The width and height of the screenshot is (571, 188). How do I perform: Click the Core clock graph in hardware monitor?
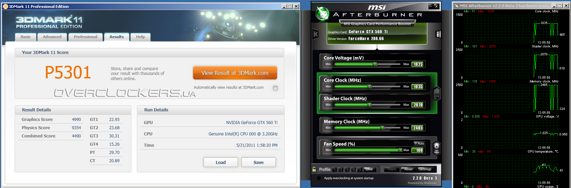[x=511, y=29]
